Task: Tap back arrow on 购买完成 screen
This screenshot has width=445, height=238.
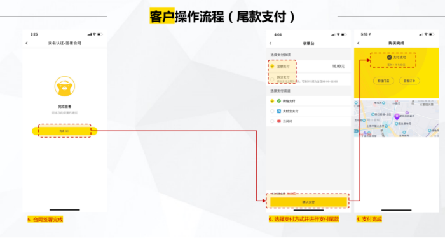Action: click(x=358, y=43)
